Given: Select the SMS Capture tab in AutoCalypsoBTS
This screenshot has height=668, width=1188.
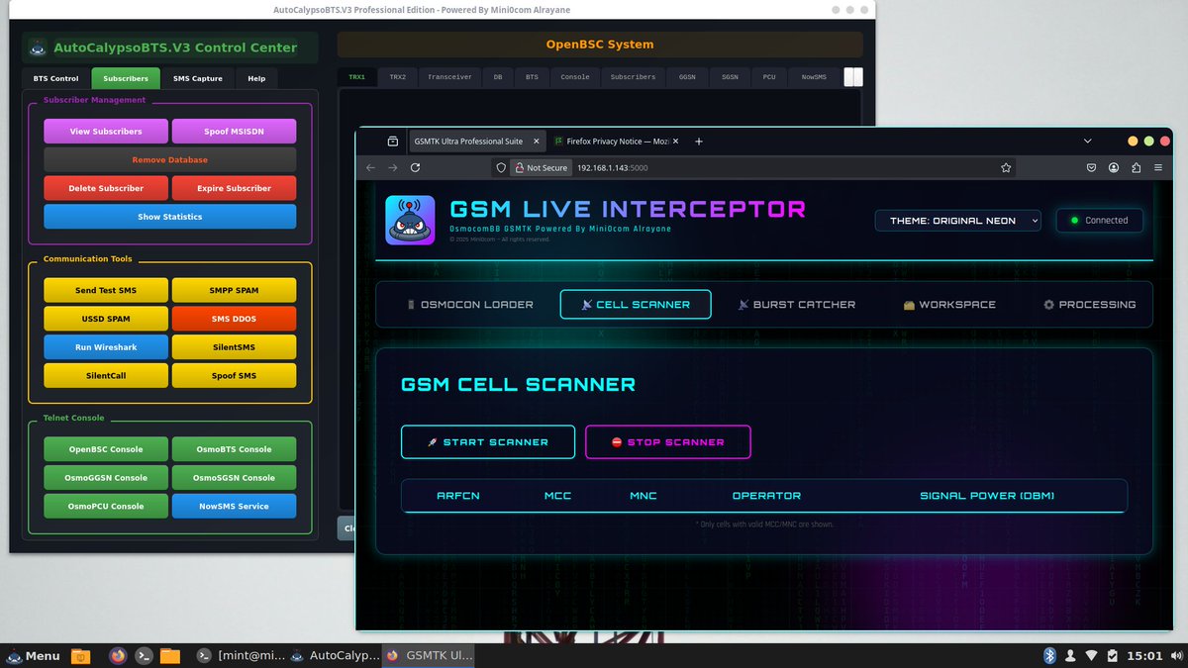Looking at the screenshot, I should click(x=198, y=78).
